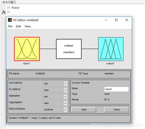Minimize the FIS Editor window
This screenshot has width=145, height=129.
click(x=106, y=20)
